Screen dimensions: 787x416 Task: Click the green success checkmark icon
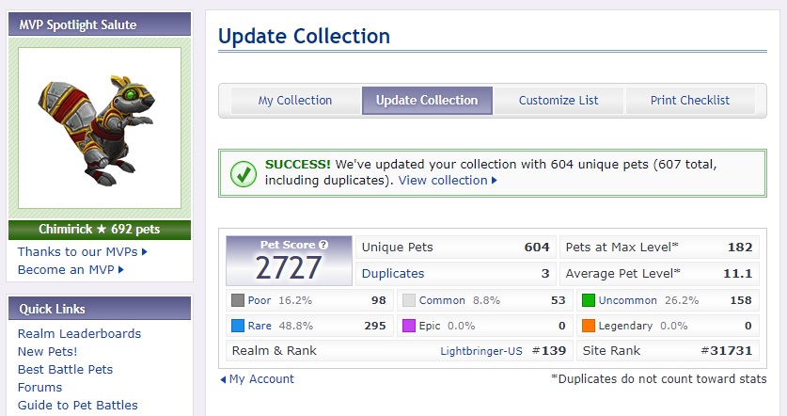pyautogui.click(x=244, y=173)
